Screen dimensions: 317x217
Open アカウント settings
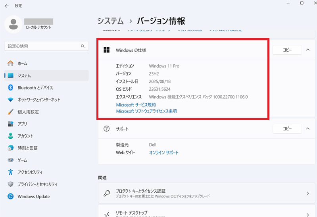(x=46, y=136)
